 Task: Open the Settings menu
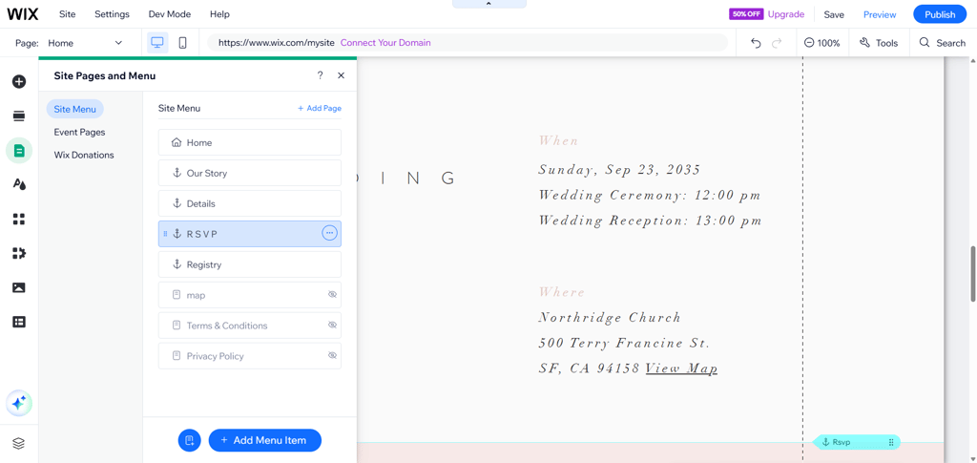113,13
